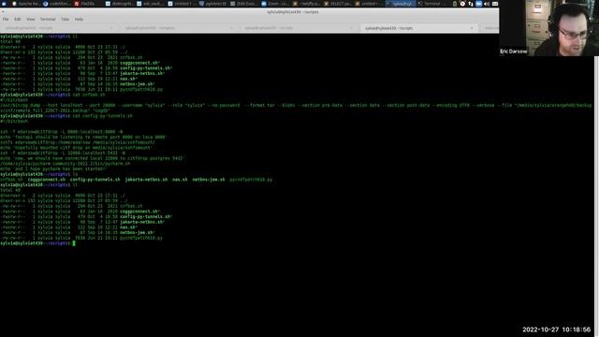Click the 'Eric Darsow' name label
Screen dimensions: 599x337
click(x=514, y=51)
